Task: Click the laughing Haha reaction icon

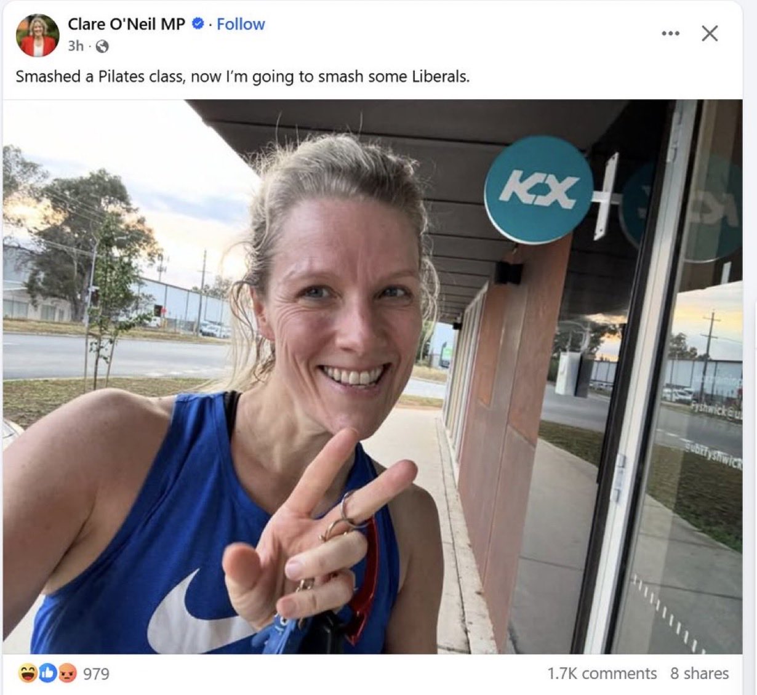Action: pos(28,673)
